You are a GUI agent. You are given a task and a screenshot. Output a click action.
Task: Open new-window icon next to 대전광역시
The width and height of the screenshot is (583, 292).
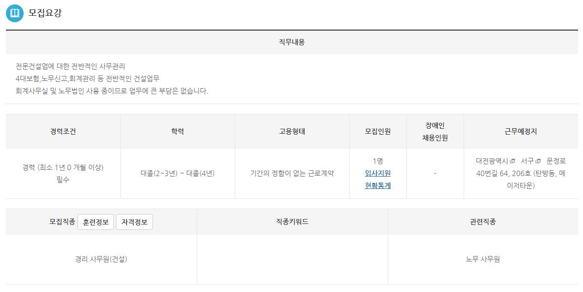512,161
